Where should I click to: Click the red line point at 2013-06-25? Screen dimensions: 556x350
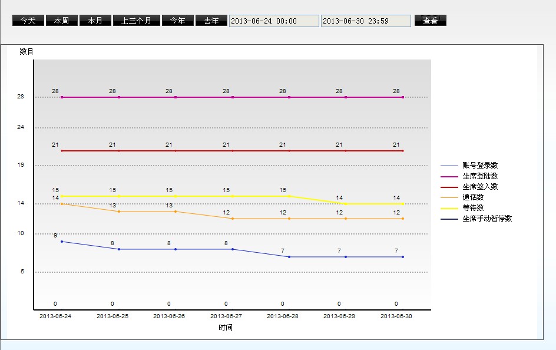(119, 151)
